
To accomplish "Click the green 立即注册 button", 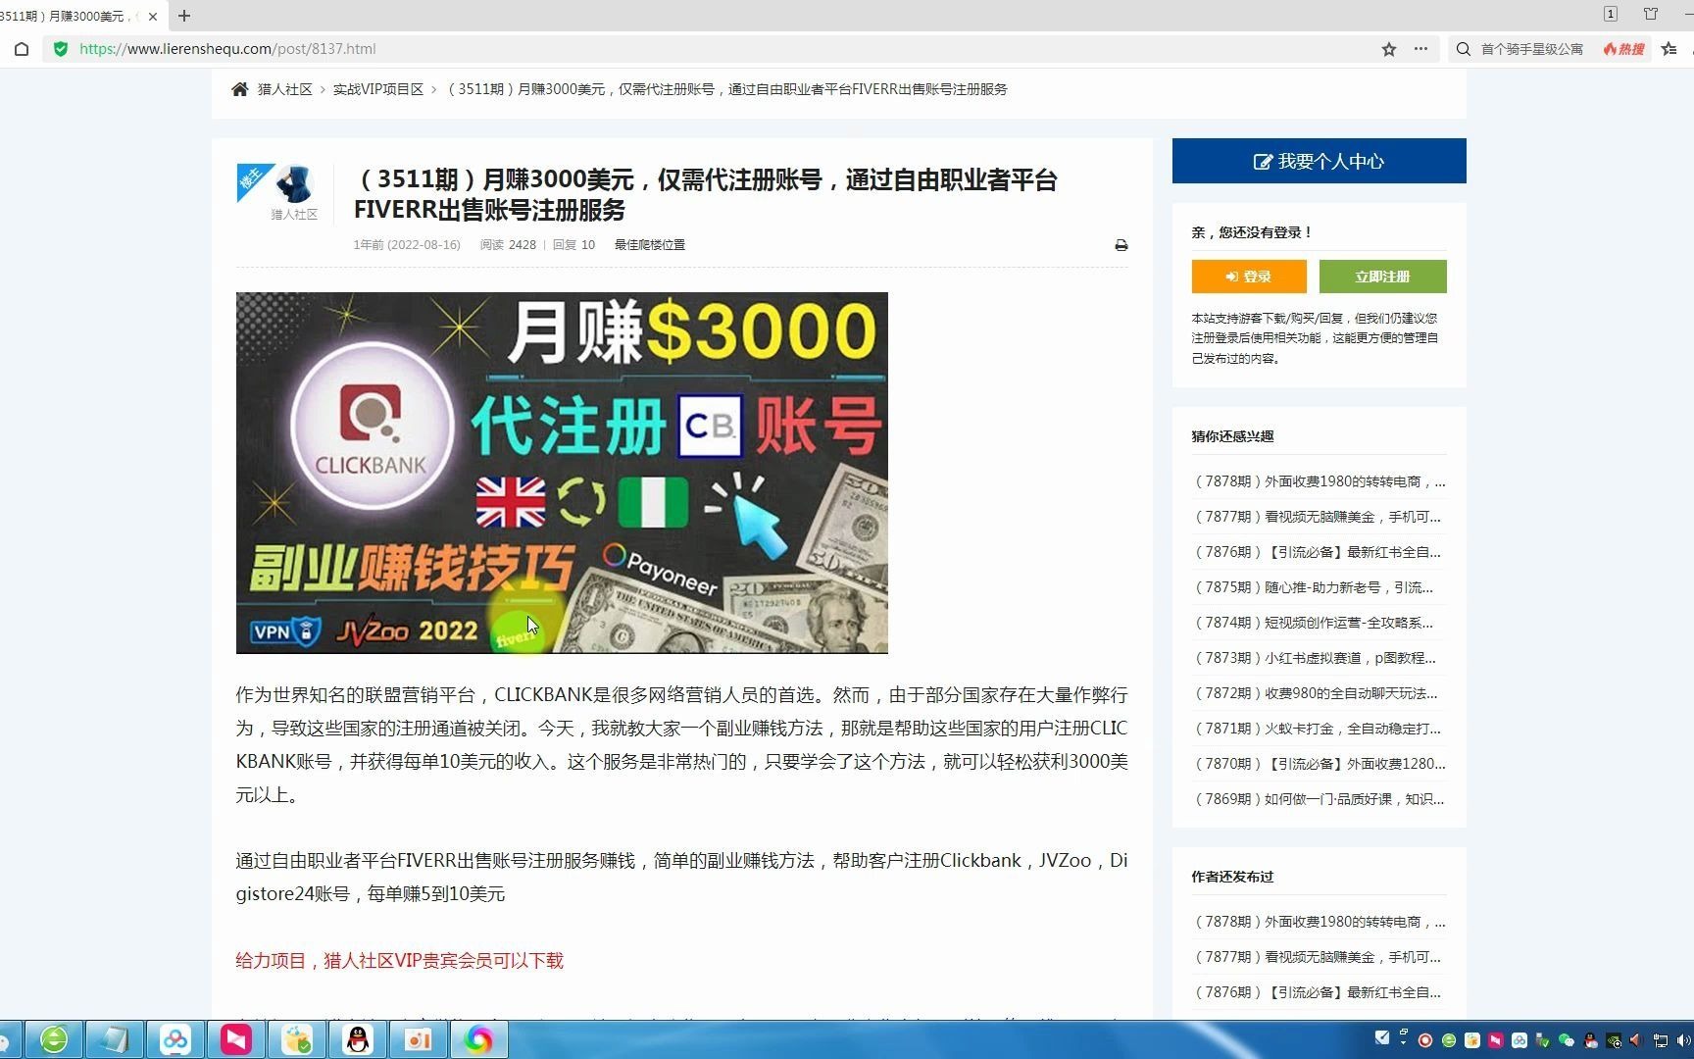I will (x=1382, y=277).
